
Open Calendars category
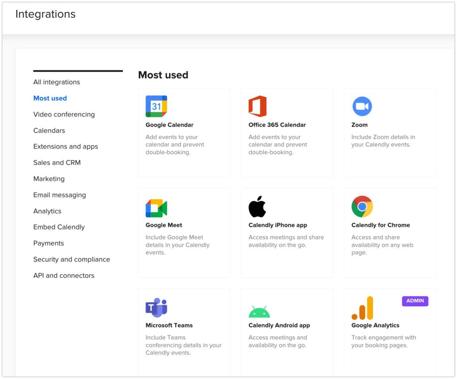49,130
